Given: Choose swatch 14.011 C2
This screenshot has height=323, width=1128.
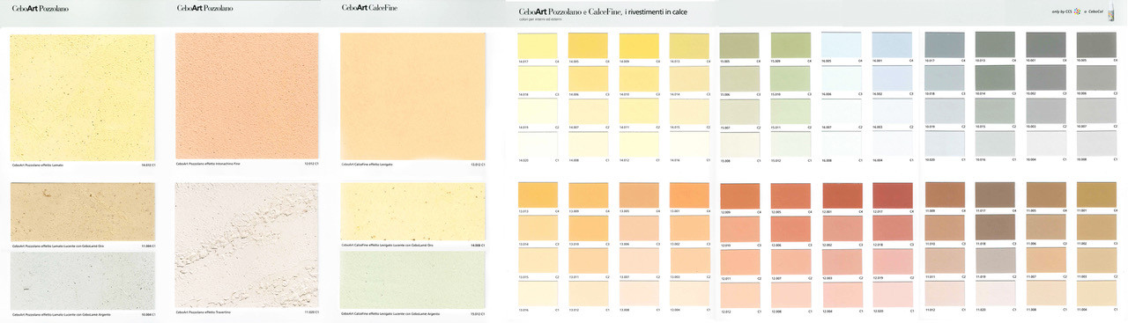Looking at the screenshot, I should click(x=640, y=112).
